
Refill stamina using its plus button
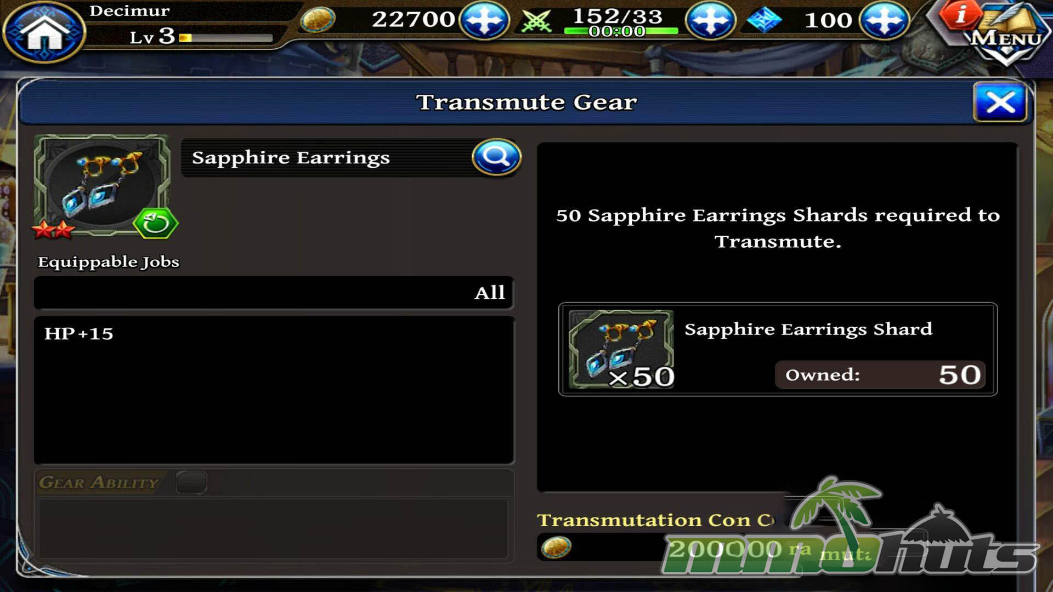tap(711, 21)
